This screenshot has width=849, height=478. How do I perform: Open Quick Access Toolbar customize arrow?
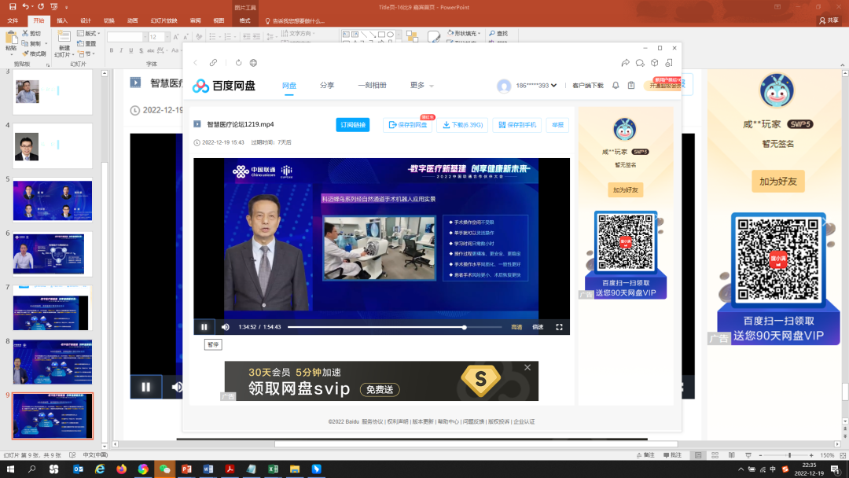66,7
